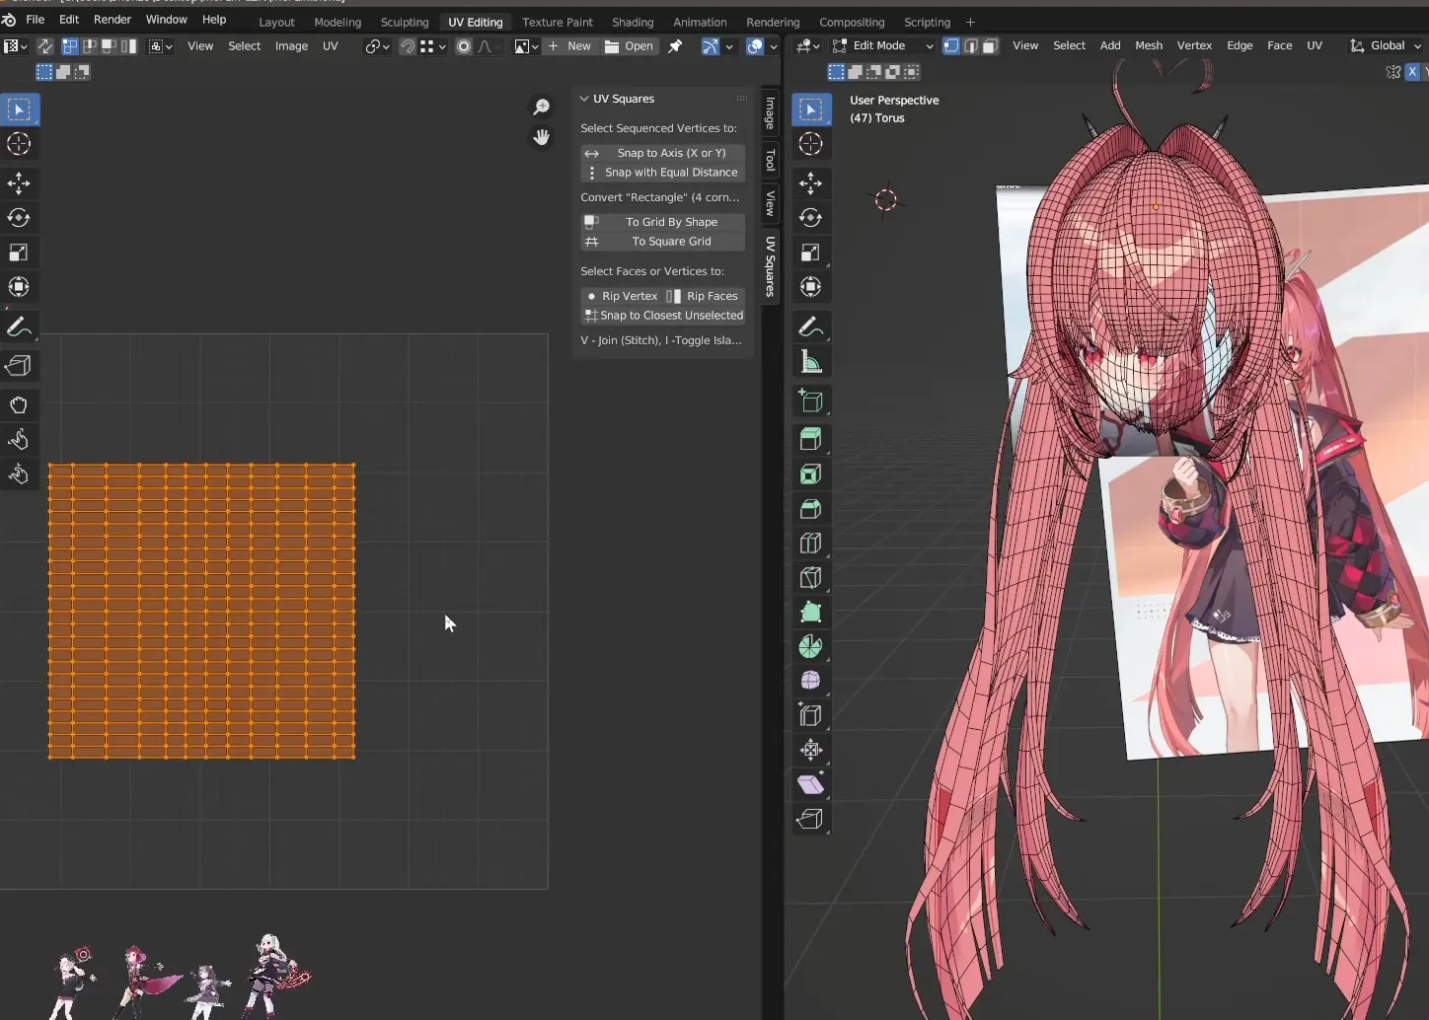Activate the Shear tool in 3D viewport

coord(810,785)
